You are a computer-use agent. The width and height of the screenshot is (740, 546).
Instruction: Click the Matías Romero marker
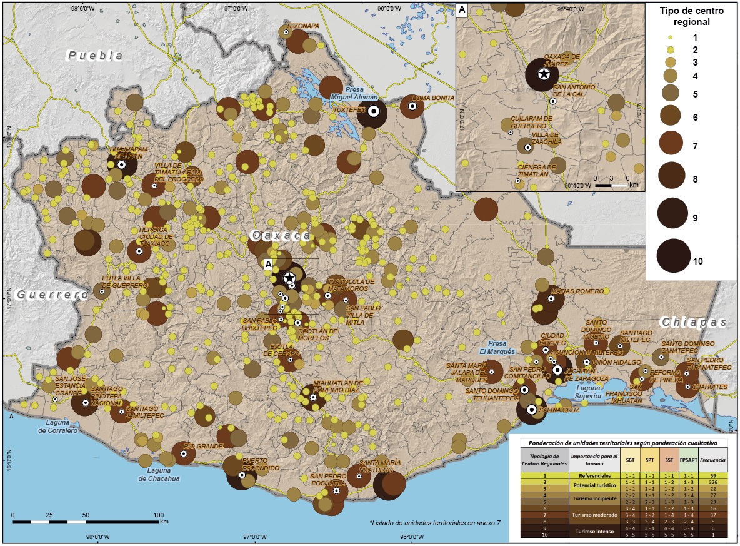(551, 298)
